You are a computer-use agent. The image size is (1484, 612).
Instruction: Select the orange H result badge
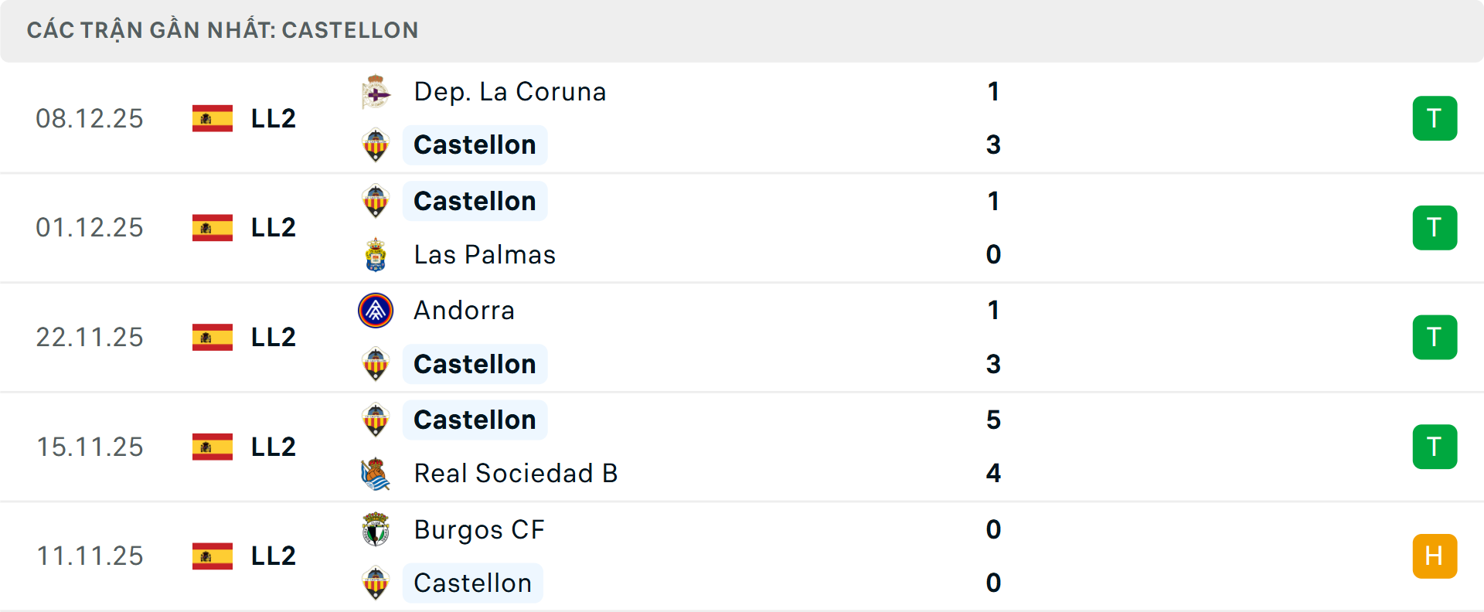(1435, 556)
